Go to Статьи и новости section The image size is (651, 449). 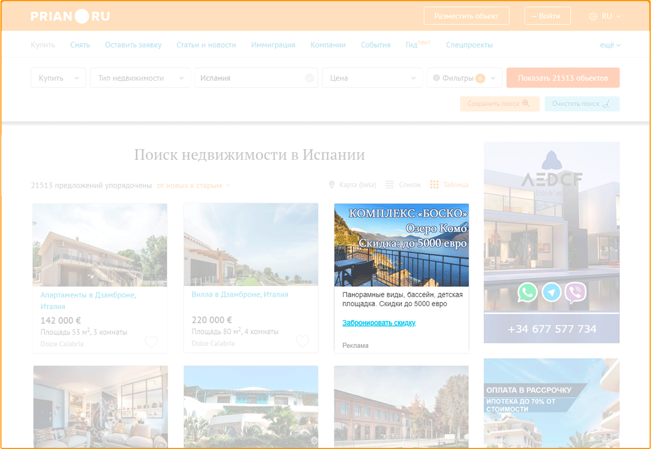[206, 45]
